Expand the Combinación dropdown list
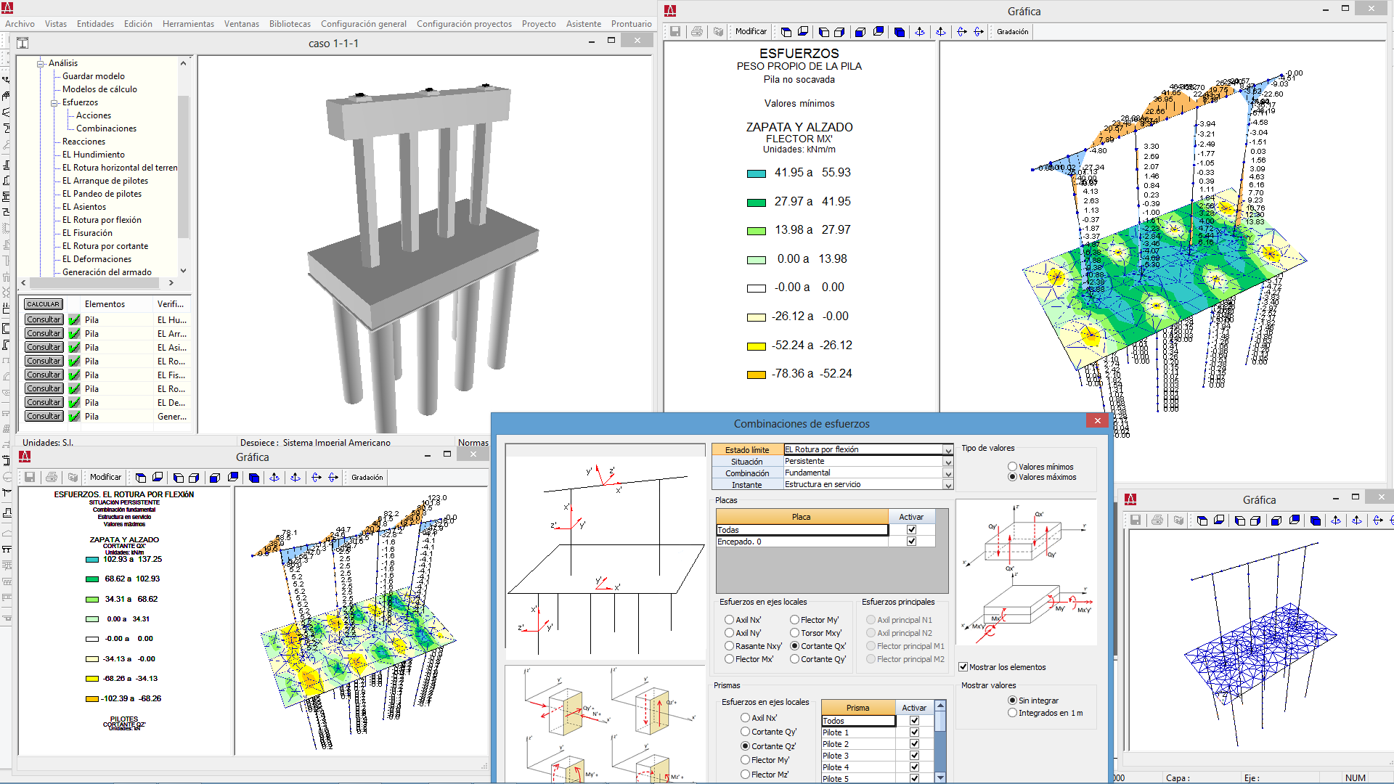1394x784 pixels. [x=947, y=473]
